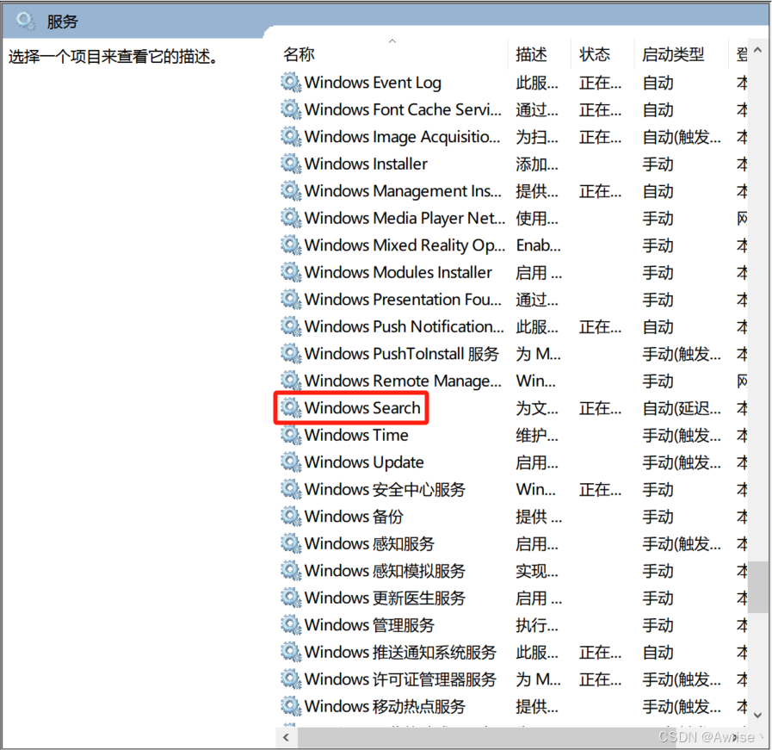Click the gear icon of Windows Management Instrumentation
The width and height of the screenshot is (772, 750).
click(291, 190)
